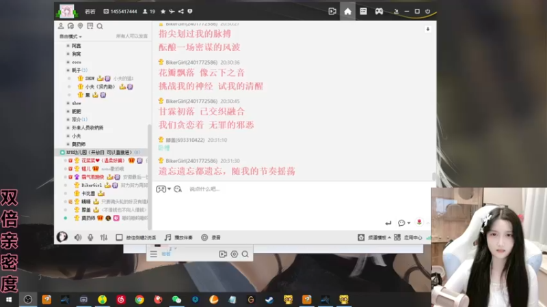Open the home icon in YY title bar
This screenshot has width=547, height=307.
pos(347,12)
